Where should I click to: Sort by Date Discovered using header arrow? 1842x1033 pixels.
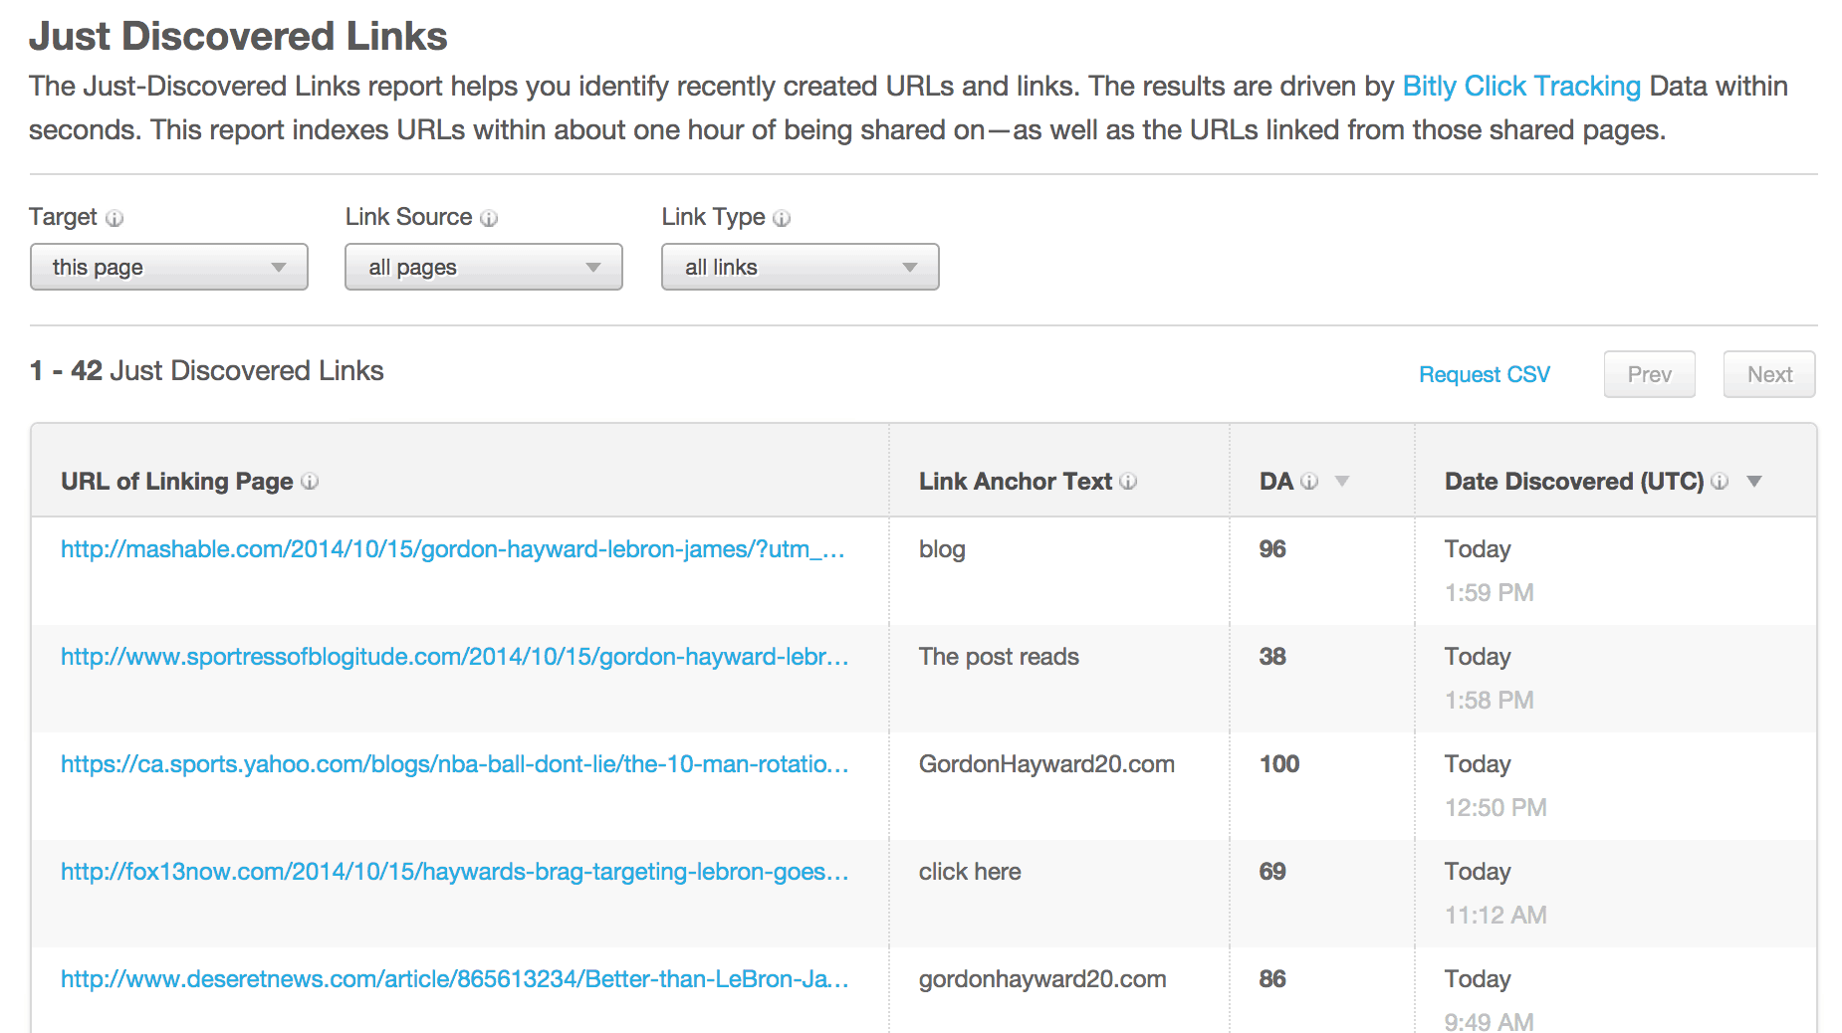1754,482
